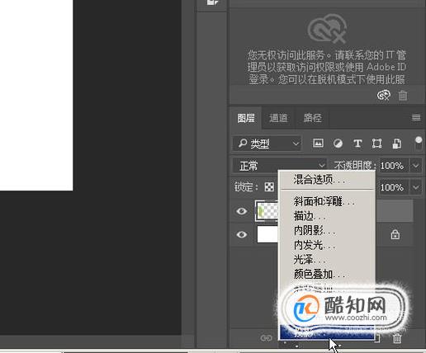The height and width of the screenshot is (353, 426).
Task: Switch to the 通道 tab
Action: click(278, 118)
